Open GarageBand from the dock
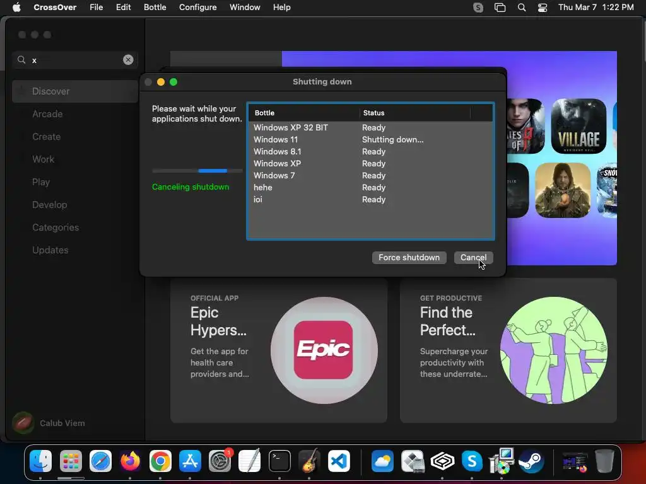This screenshot has width=646, height=484. (309, 461)
